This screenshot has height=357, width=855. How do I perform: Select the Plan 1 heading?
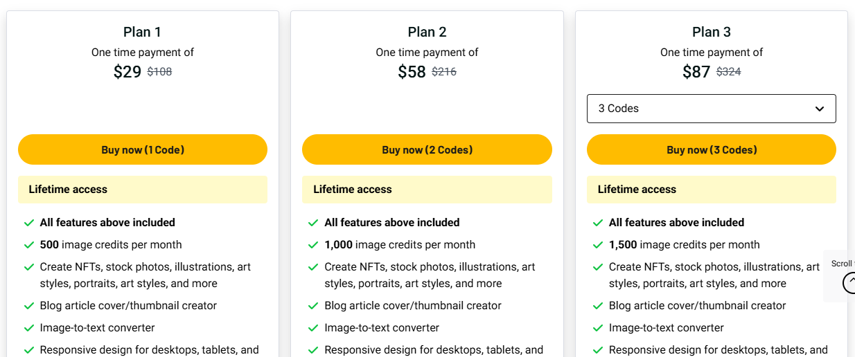tap(142, 32)
